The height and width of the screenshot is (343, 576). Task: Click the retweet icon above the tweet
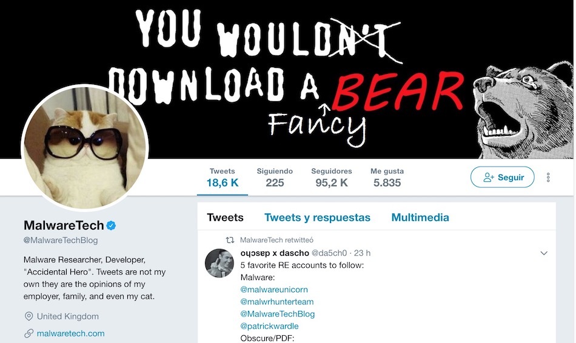[230, 240]
